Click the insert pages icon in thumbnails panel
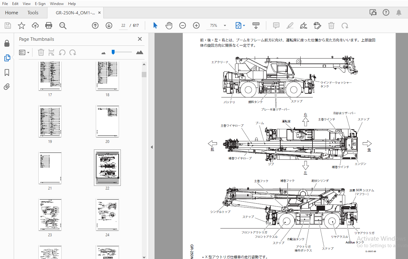 (52, 52)
